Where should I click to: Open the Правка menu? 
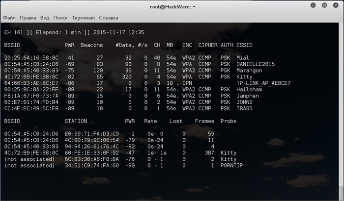point(28,18)
